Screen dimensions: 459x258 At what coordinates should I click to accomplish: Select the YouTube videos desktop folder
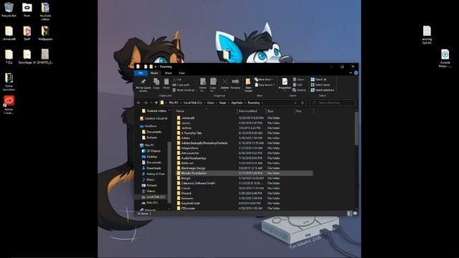pos(45,11)
